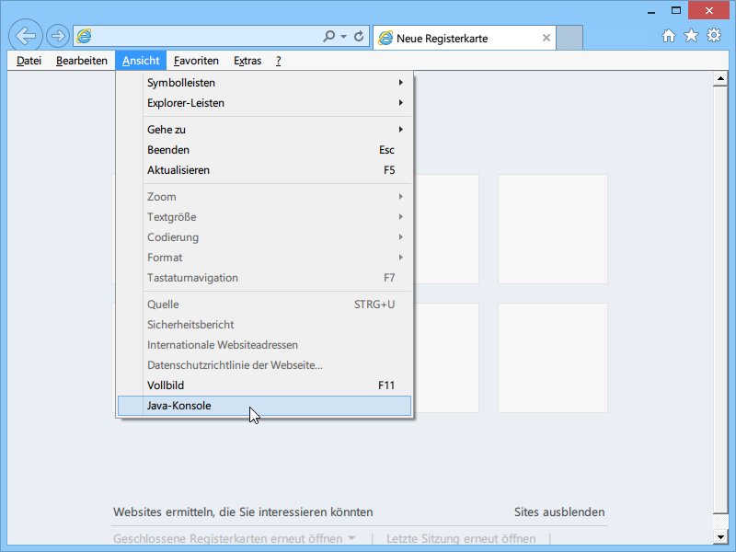
Task: Click Websites ermitteln, die Sie interessieren könnten
Action: 243,512
